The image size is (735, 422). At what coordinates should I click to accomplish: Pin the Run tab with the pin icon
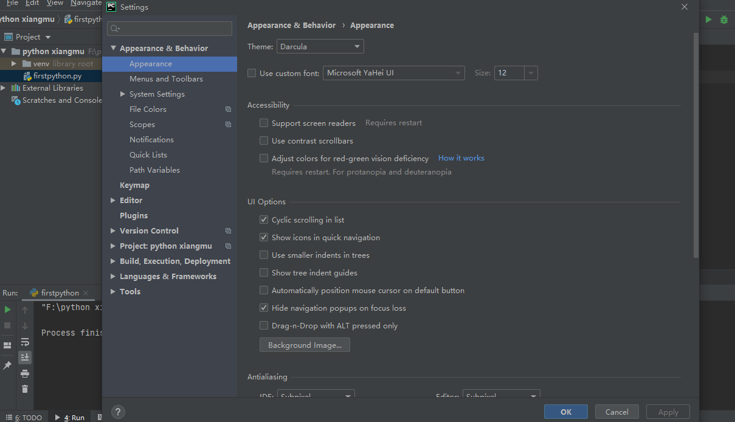pyautogui.click(x=7, y=365)
